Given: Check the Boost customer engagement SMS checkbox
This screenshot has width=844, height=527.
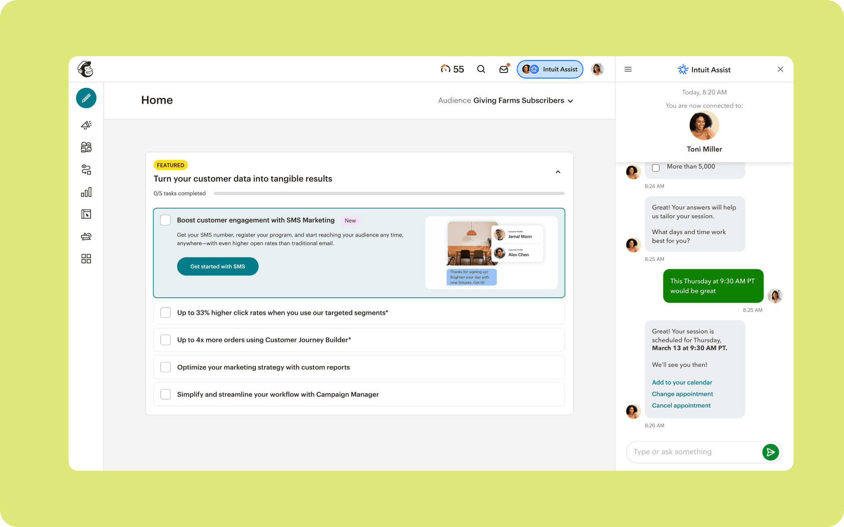Looking at the screenshot, I should point(166,220).
